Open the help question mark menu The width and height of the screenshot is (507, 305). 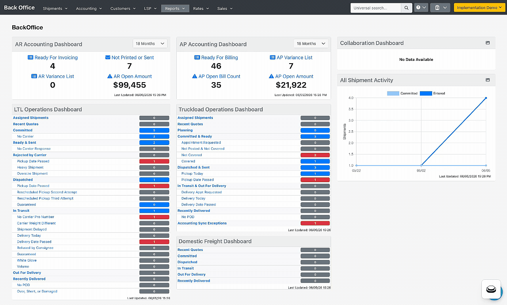click(x=421, y=8)
